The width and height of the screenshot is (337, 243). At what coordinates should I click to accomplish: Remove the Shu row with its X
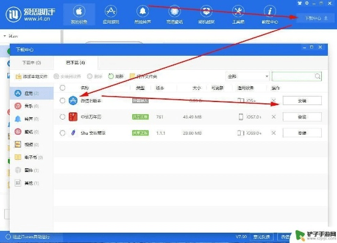(x=274, y=133)
